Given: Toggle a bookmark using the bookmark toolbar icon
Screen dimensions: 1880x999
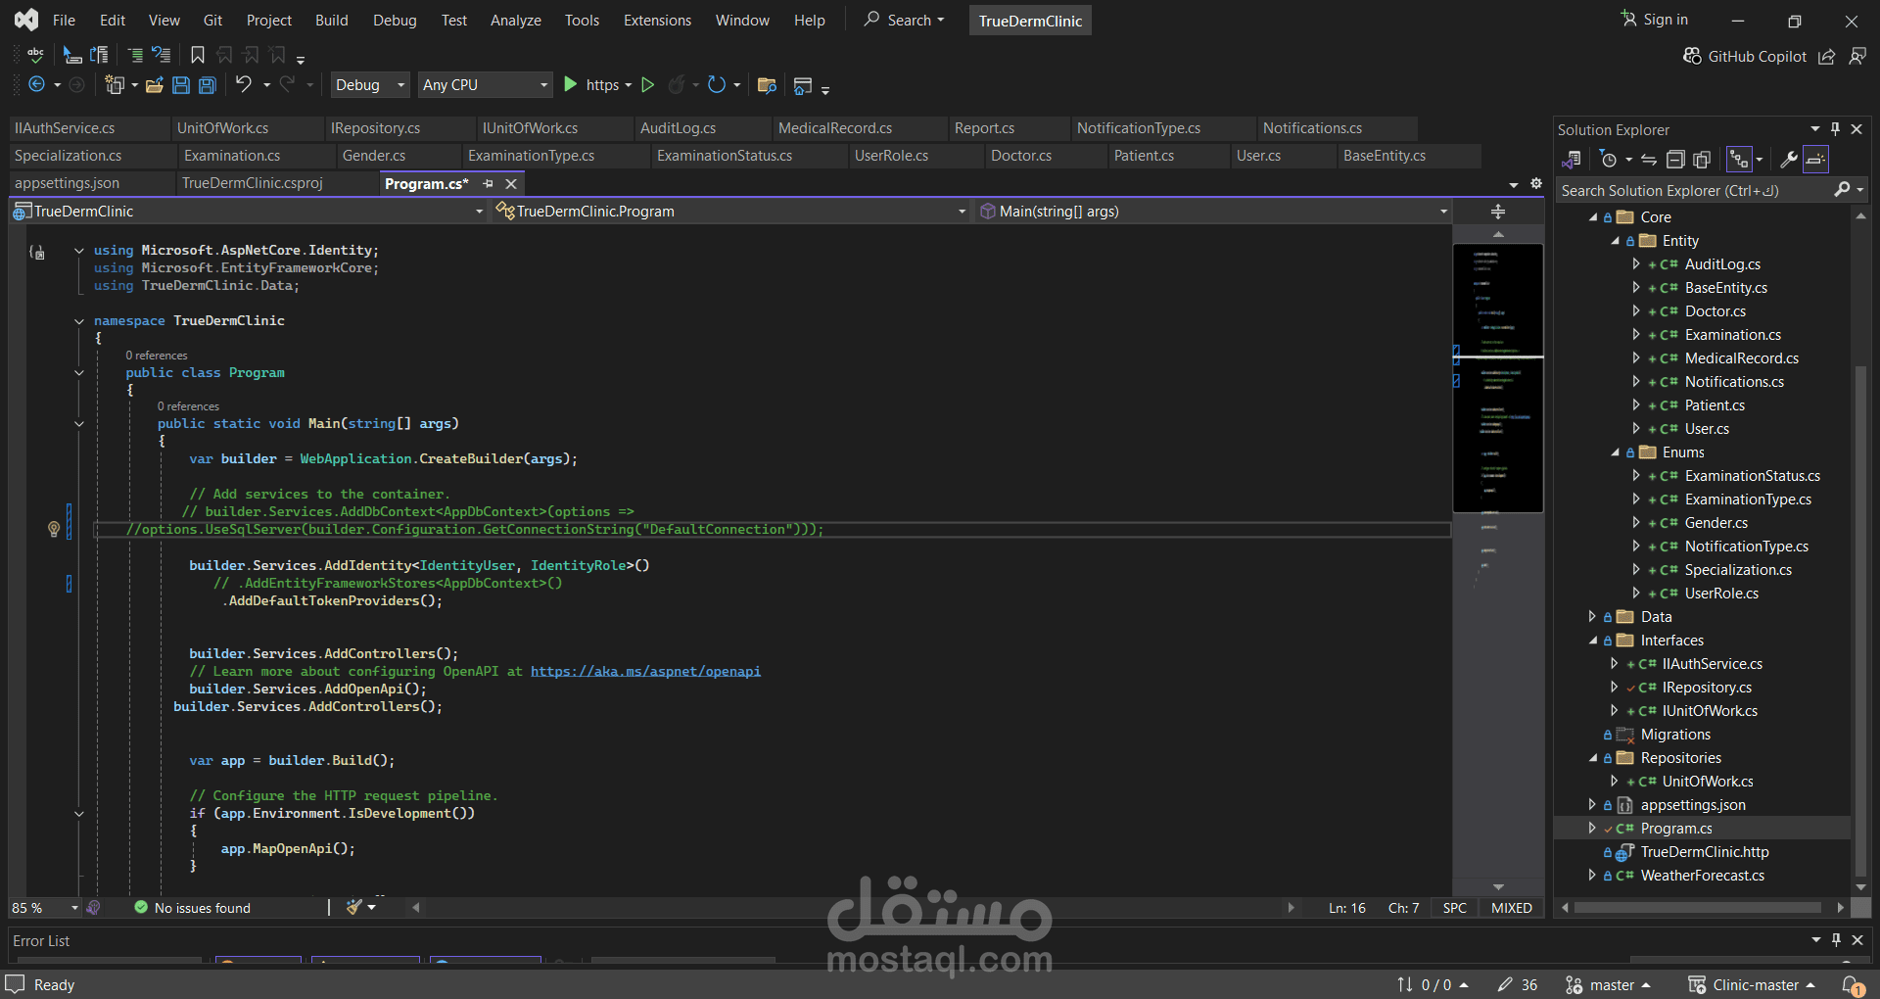Looking at the screenshot, I should pos(197,55).
